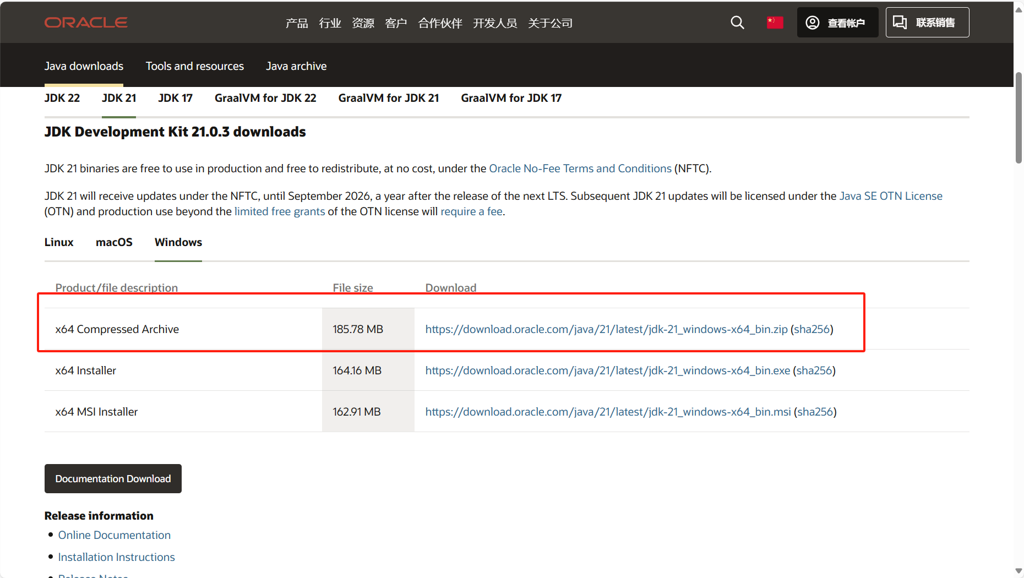
Task: Click the 查看帐户 account button
Action: (837, 23)
